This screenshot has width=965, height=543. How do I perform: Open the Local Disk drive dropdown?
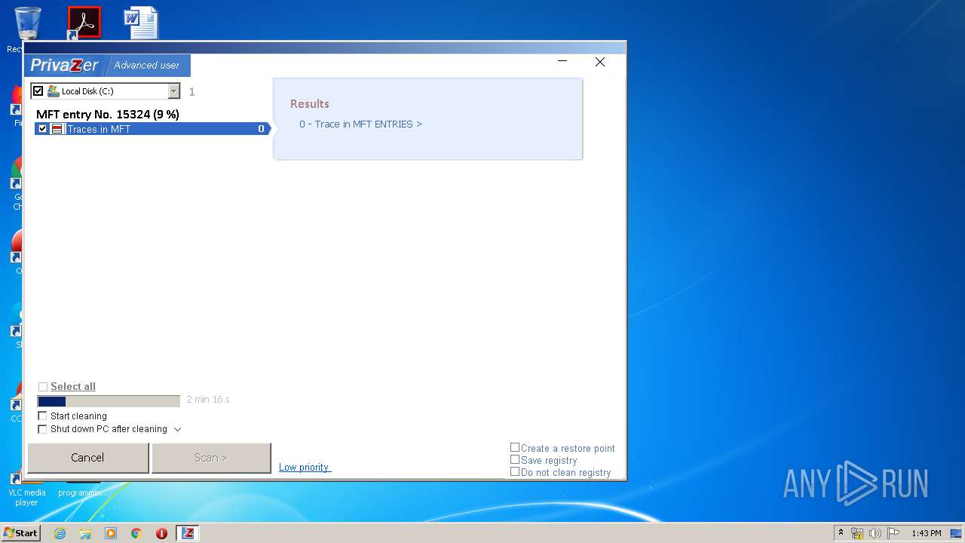coord(173,91)
